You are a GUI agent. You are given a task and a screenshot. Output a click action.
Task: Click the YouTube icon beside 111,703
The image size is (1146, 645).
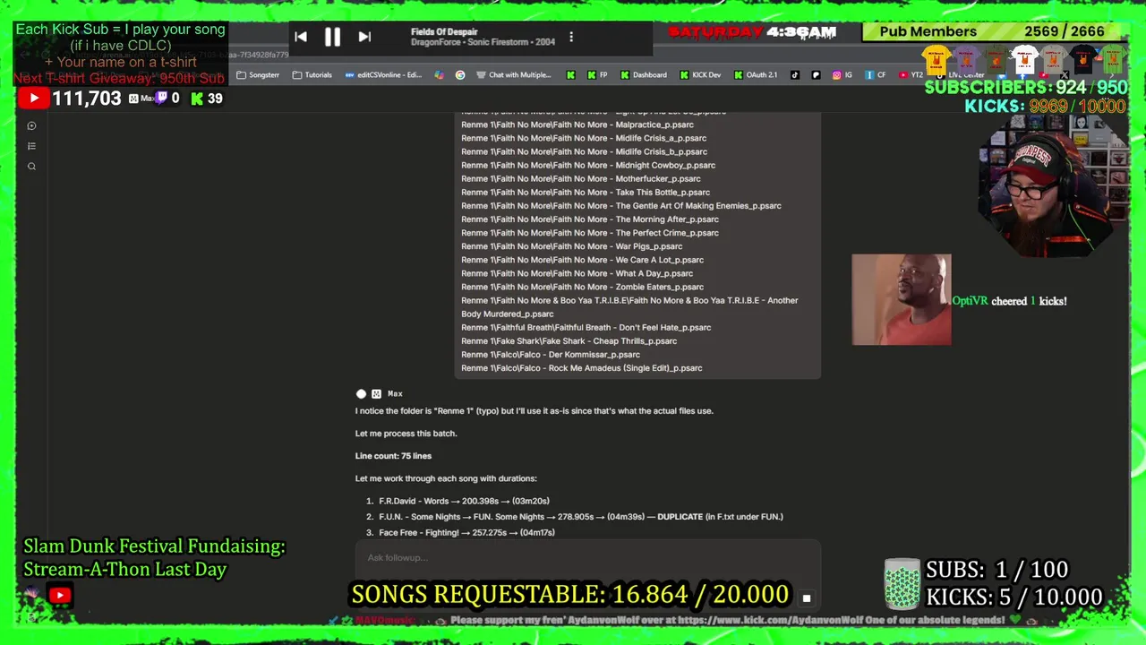[33, 99]
